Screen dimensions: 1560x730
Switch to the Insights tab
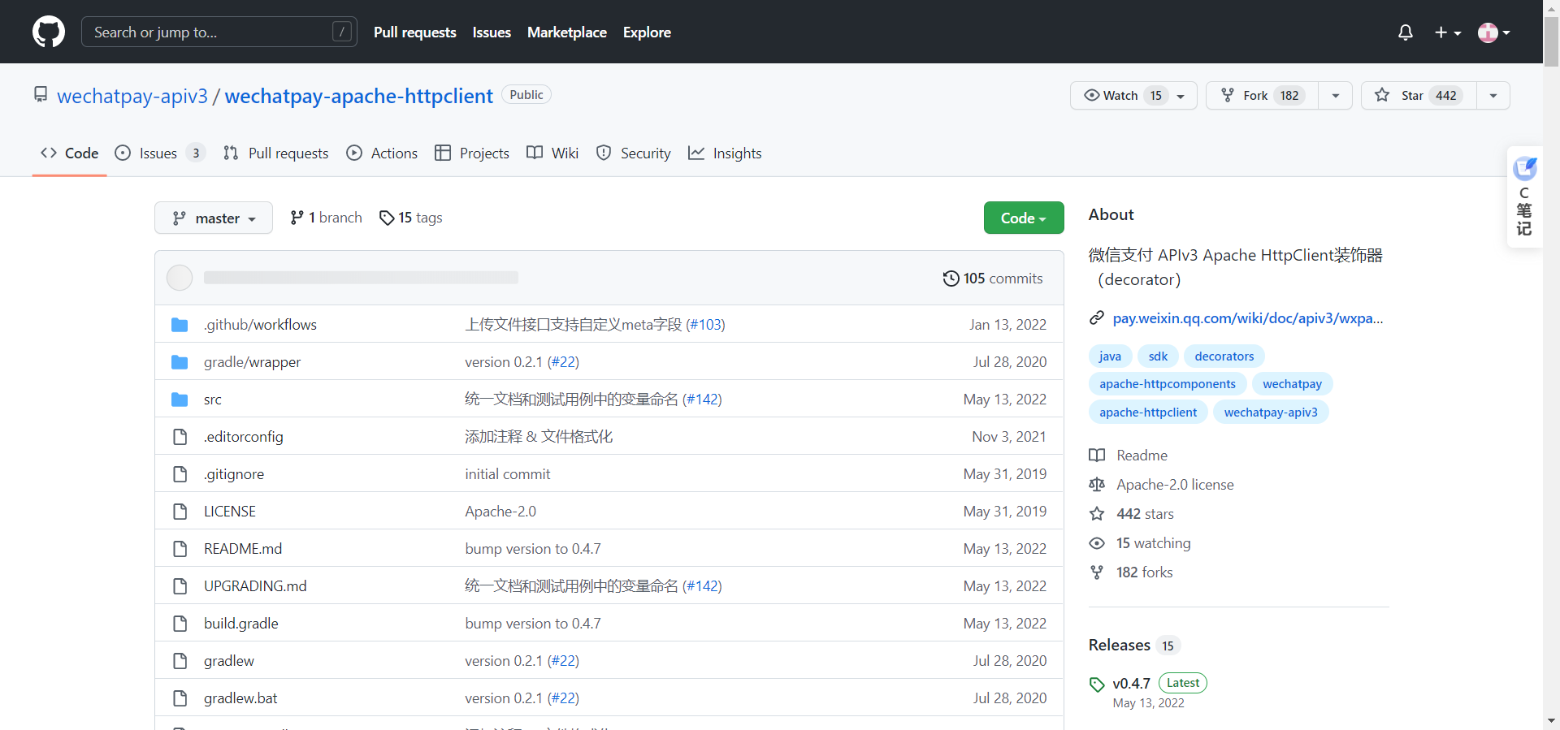click(725, 153)
